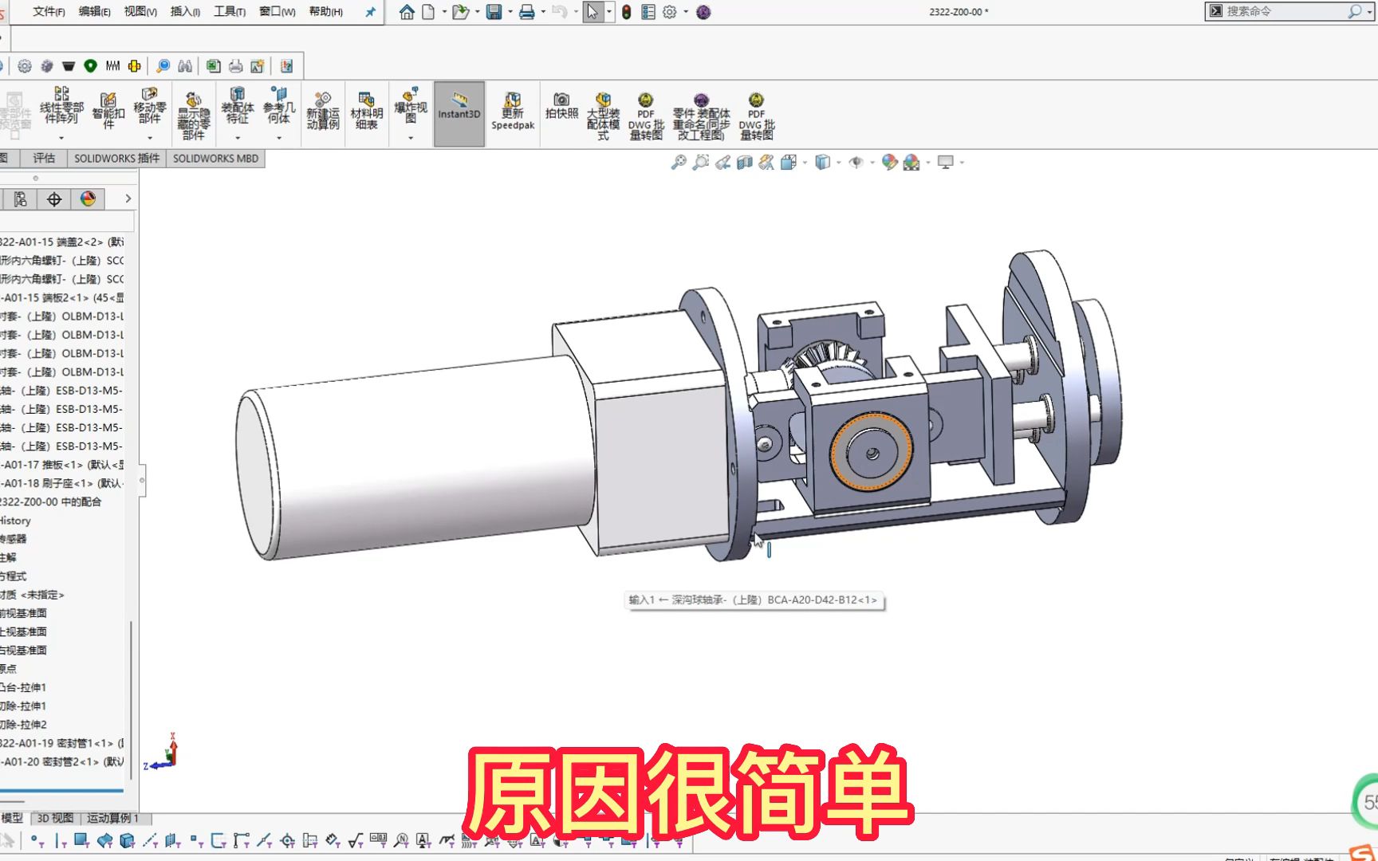Click the search magnifier in command box
Image resolution: width=1378 pixels, height=861 pixels.
tap(1354, 11)
